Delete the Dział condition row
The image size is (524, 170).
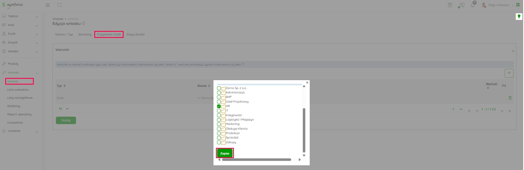(x=510, y=98)
